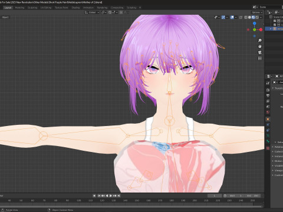The width and height of the screenshot is (283, 212).
Task: Toggle snapping magnet in header
Action: pos(110,12)
